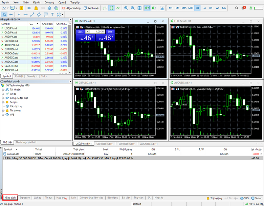Viewport: 264px width, 206px height.
Task: Open the Market shopping bag icon
Action: click(x=36, y=8)
